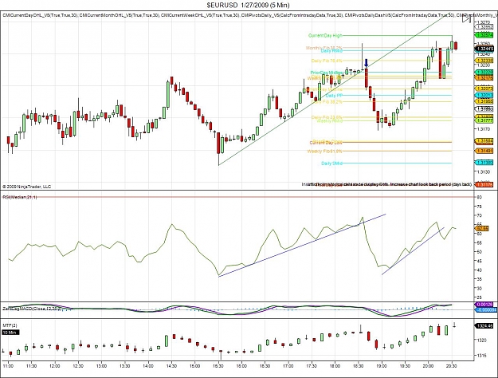Click the increase chart look back period message
The image size is (498, 378).
pyautogui.click(x=386, y=184)
